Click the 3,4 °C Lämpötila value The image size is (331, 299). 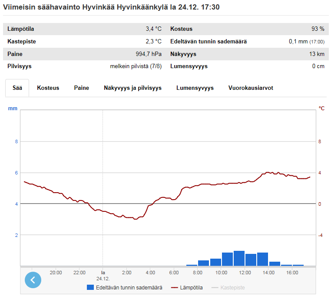(x=153, y=29)
